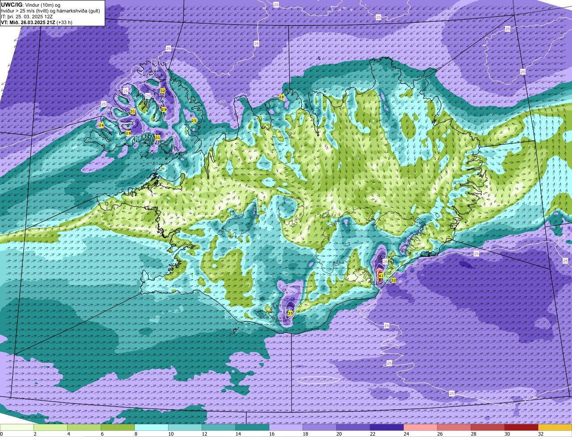This screenshot has width=572, height=437.
Task: Click the above-32 m/s golden yellow legend swatch
Action: [555, 427]
